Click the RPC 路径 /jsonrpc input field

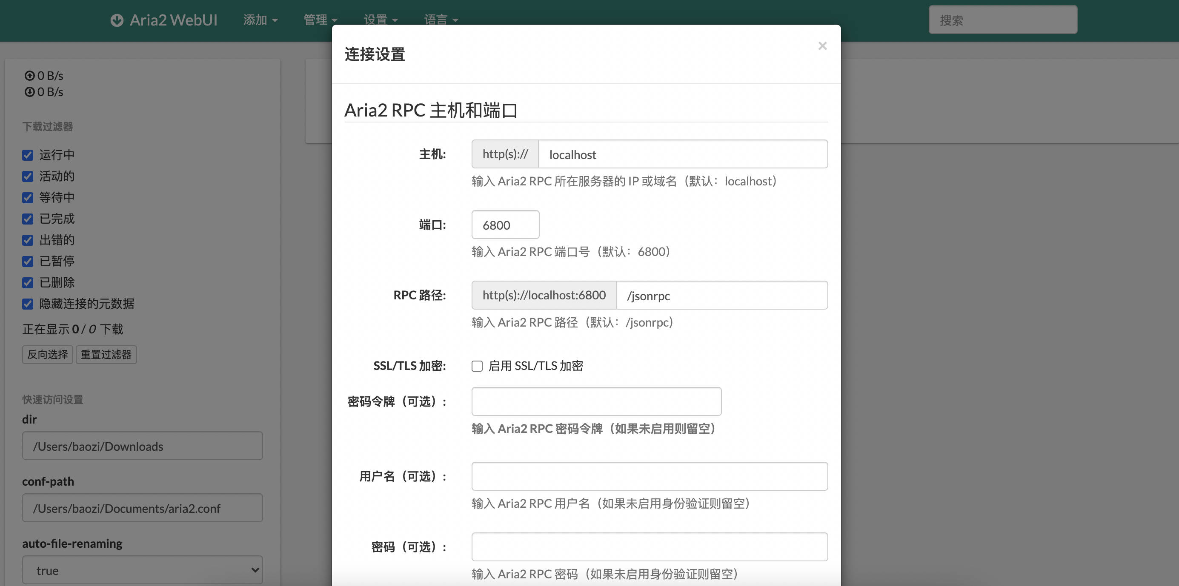[x=722, y=295]
